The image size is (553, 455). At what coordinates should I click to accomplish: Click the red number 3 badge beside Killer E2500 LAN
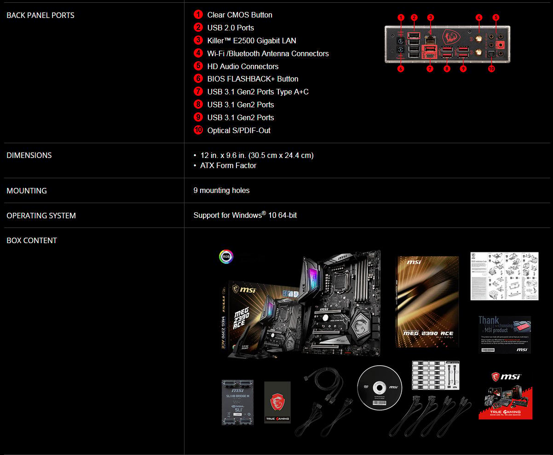(x=198, y=40)
